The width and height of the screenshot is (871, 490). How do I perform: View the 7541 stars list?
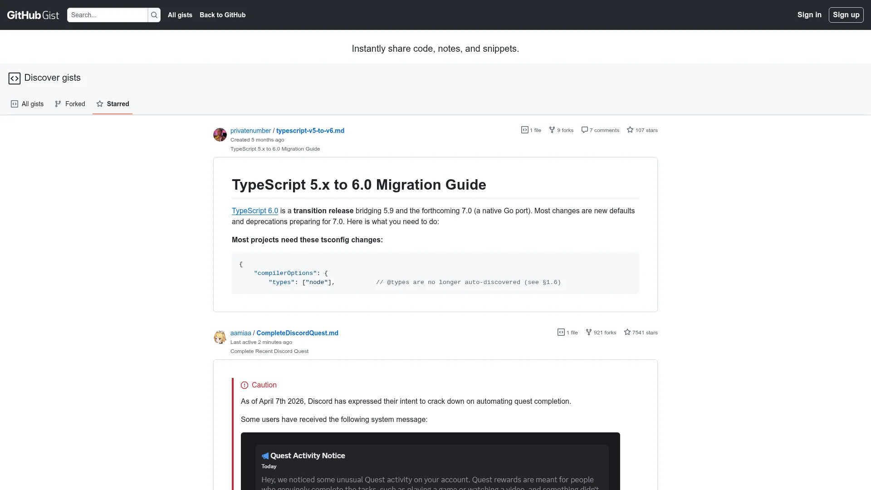[x=641, y=333]
